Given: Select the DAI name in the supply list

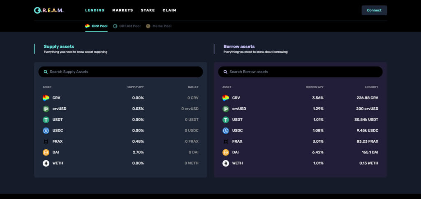Looking at the screenshot, I should click(x=56, y=152).
